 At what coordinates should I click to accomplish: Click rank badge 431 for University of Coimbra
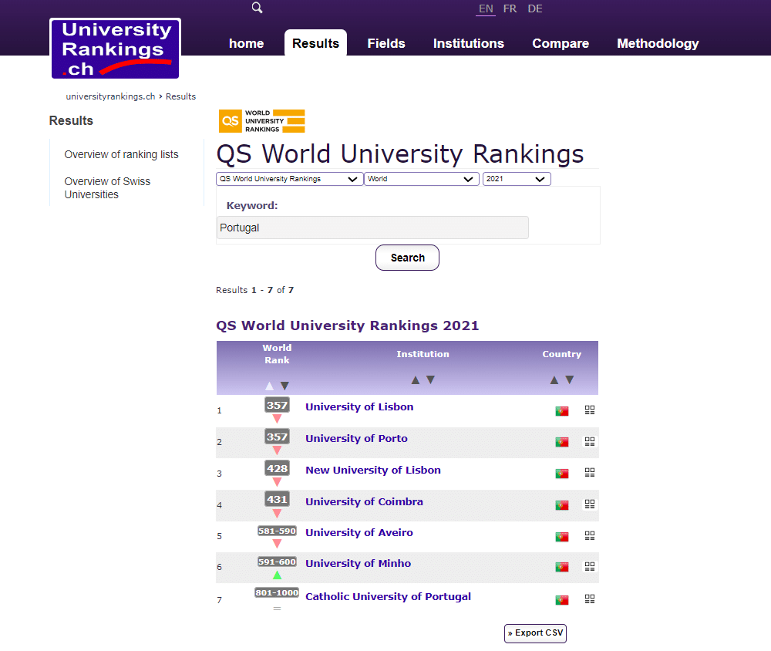[x=277, y=500]
